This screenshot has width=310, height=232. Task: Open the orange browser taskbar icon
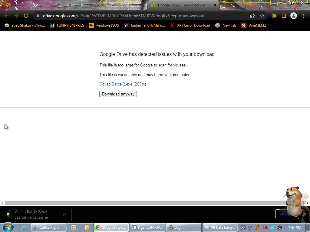[x=87, y=227]
